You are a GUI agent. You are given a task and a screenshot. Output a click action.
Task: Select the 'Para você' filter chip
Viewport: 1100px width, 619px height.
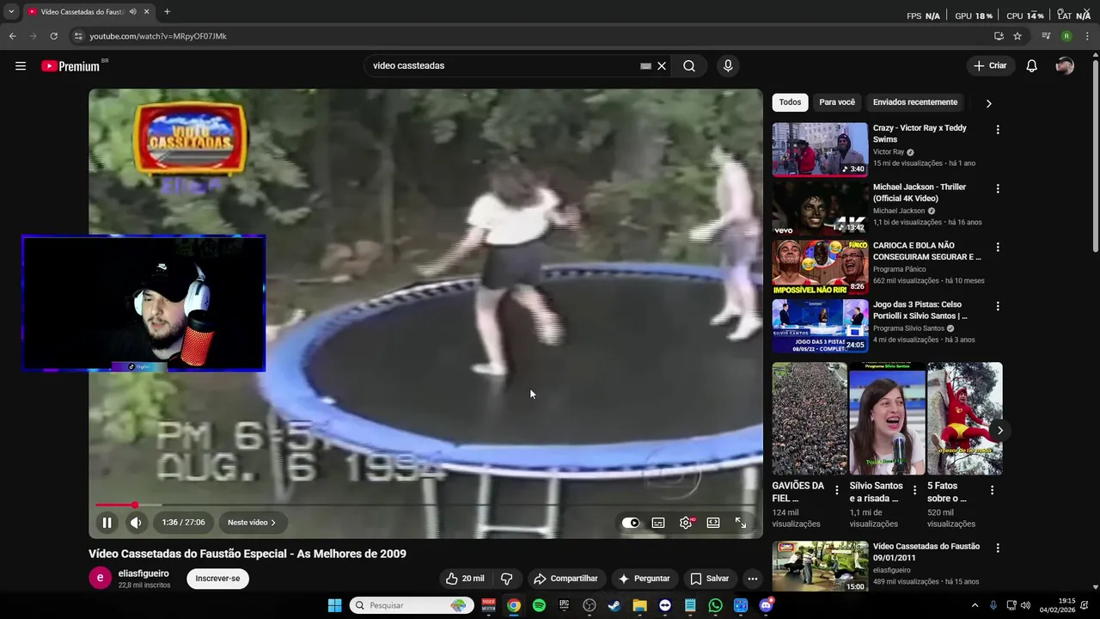(837, 102)
